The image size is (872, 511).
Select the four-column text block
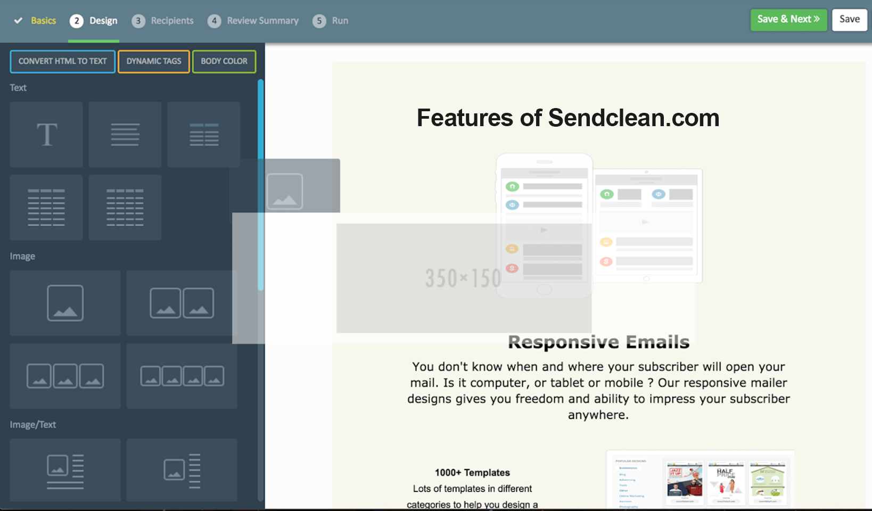pyautogui.click(x=125, y=208)
